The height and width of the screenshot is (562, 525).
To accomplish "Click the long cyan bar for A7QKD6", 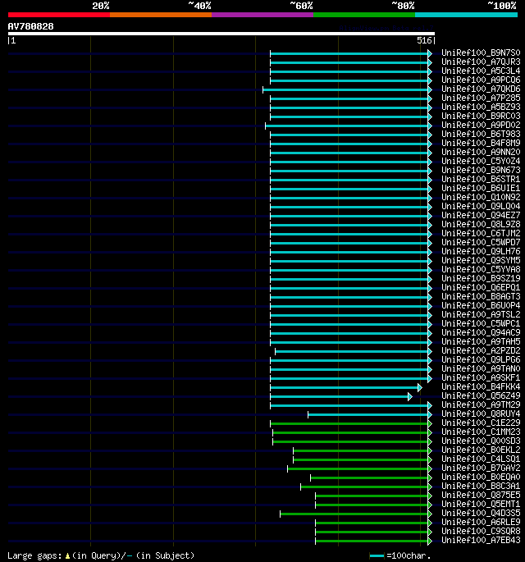I will coord(347,89).
